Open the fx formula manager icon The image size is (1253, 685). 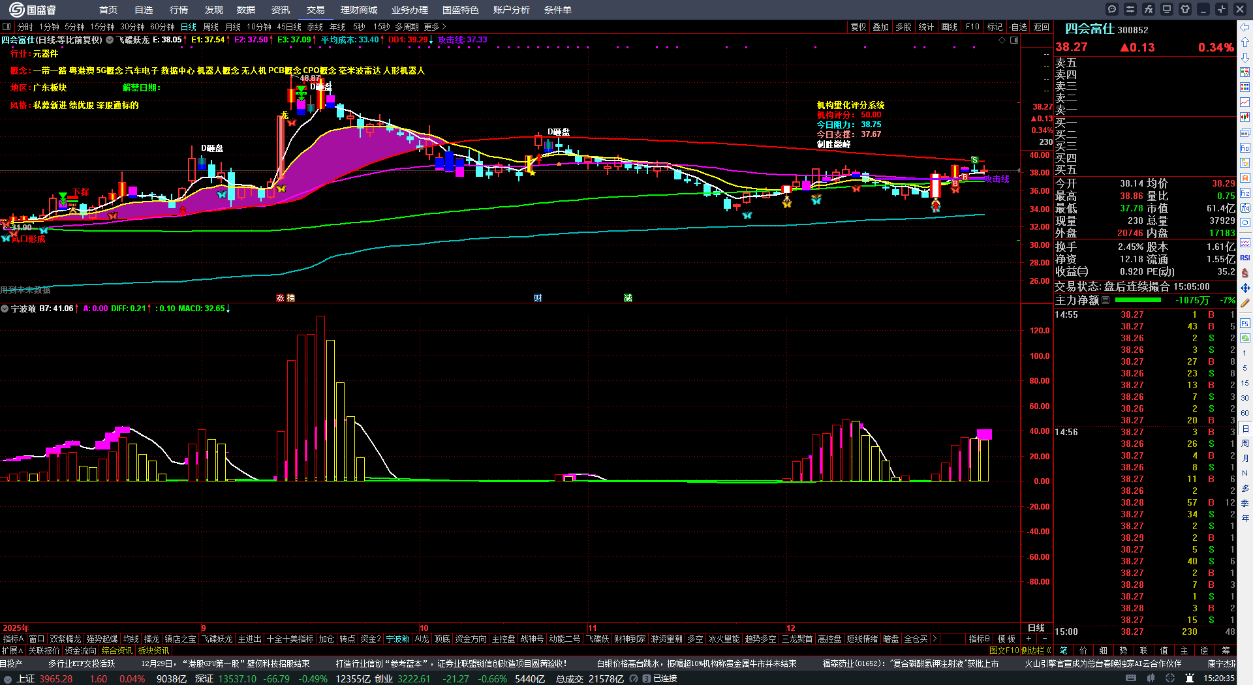tap(1149, 9)
